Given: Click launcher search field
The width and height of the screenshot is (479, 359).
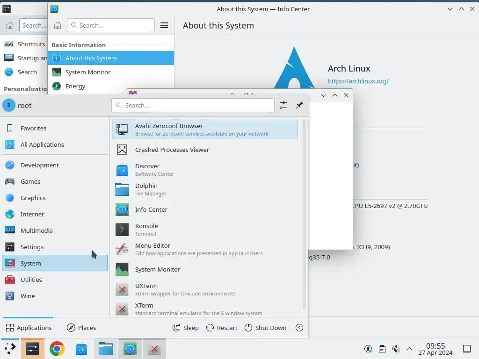Looking at the screenshot, I should pos(193,105).
